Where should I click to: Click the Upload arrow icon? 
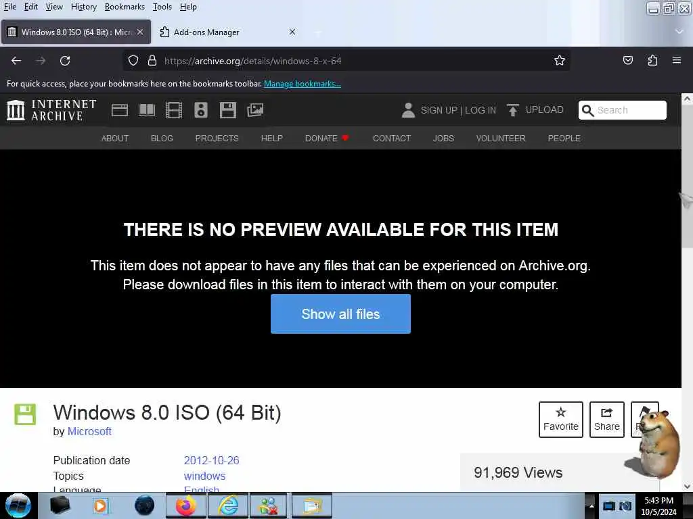coord(513,110)
